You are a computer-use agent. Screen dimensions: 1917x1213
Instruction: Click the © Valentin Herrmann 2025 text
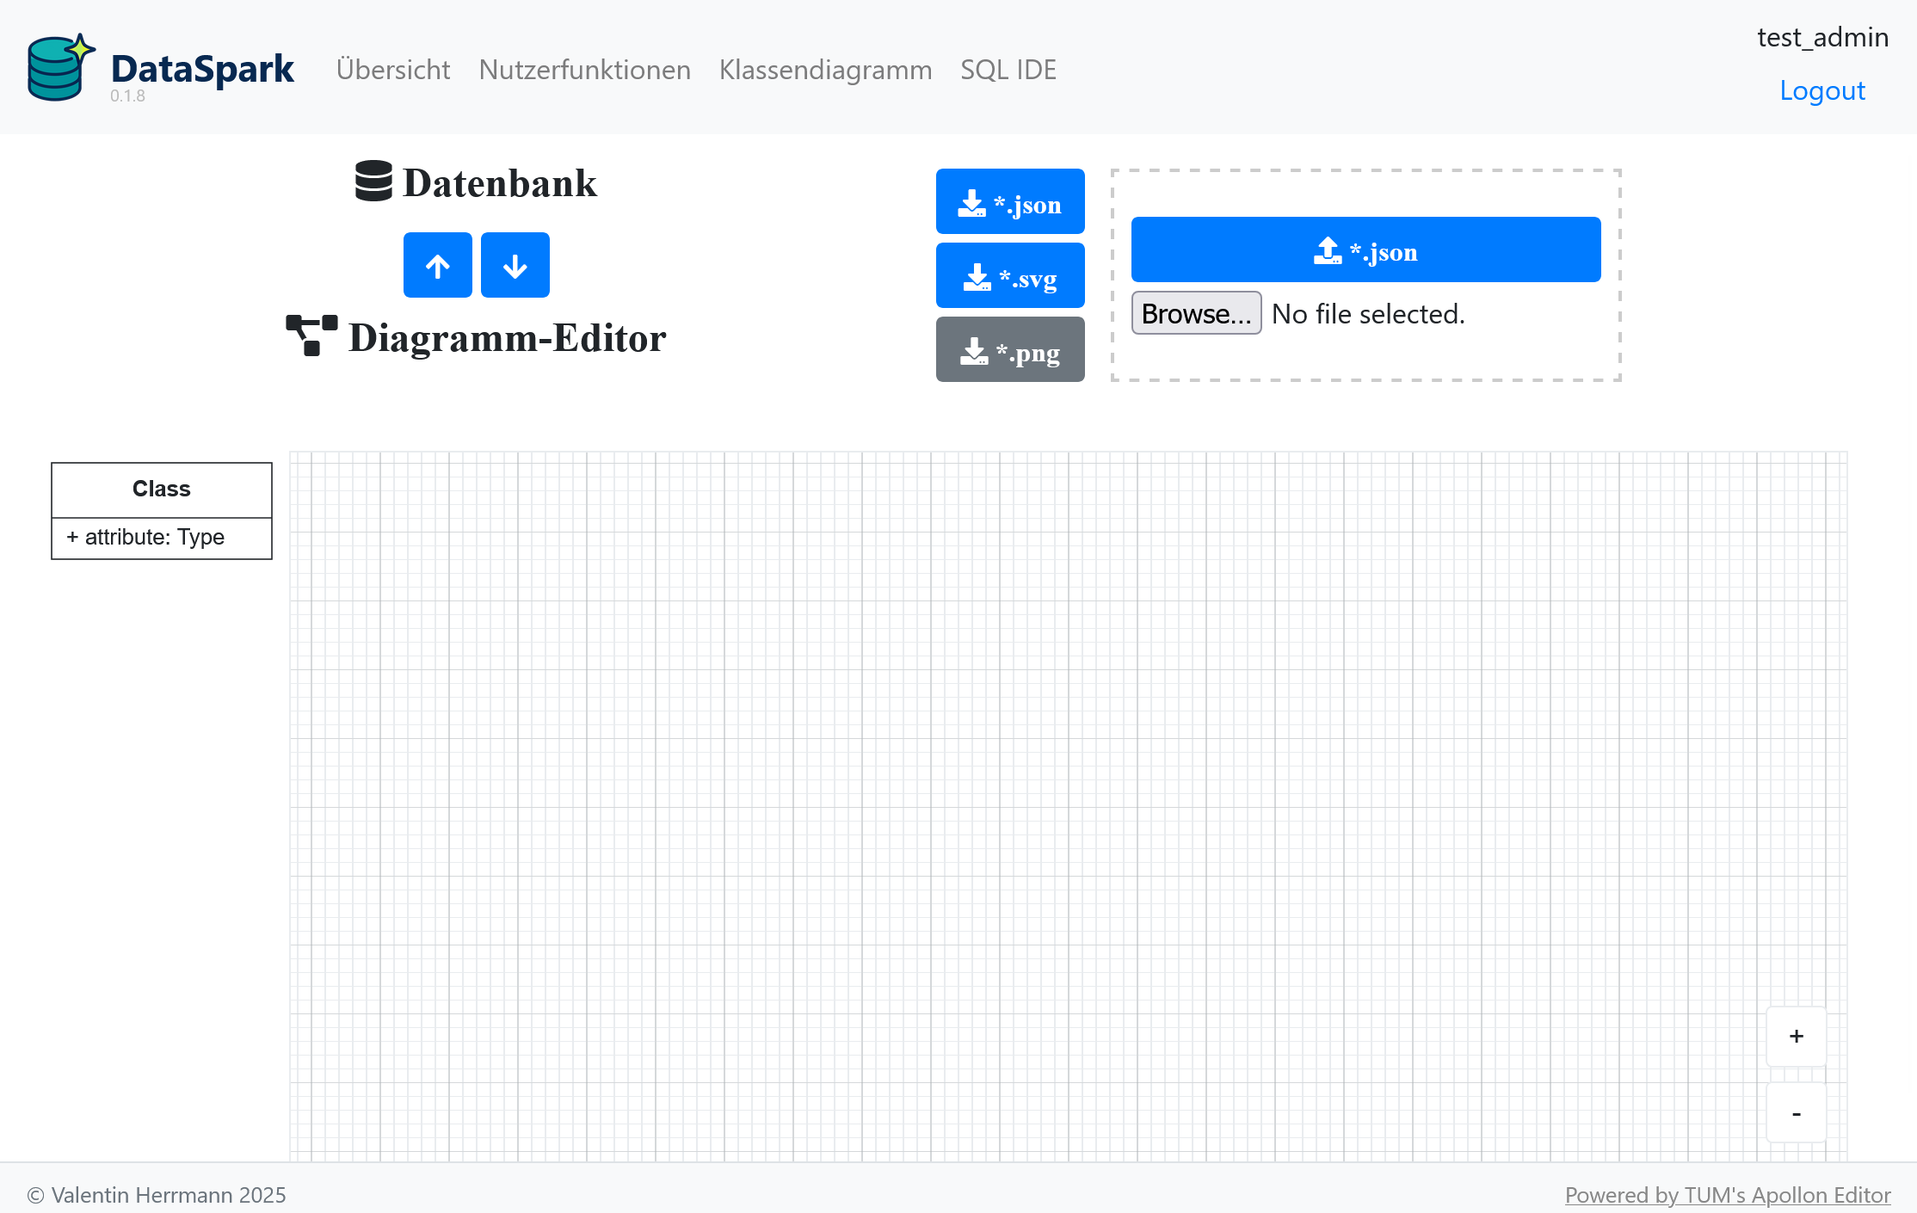point(157,1195)
